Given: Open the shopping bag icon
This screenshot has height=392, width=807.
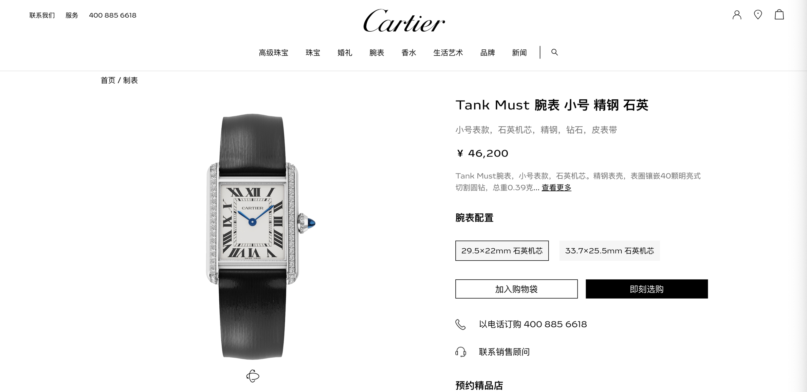Looking at the screenshot, I should pyautogui.click(x=779, y=15).
